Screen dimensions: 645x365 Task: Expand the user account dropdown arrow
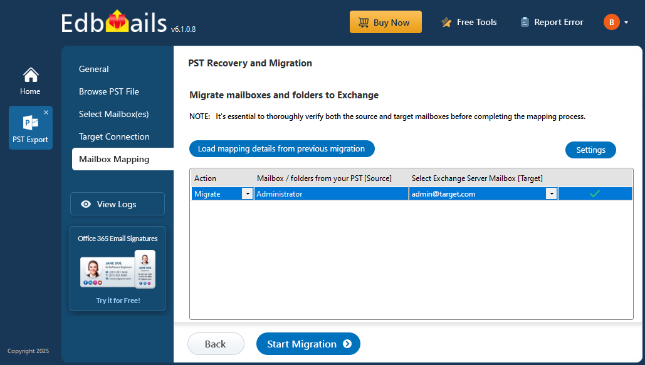(x=626, y=23)
